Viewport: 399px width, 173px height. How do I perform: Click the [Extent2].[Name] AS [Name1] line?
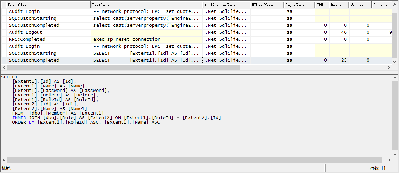[x=49, y=109]
